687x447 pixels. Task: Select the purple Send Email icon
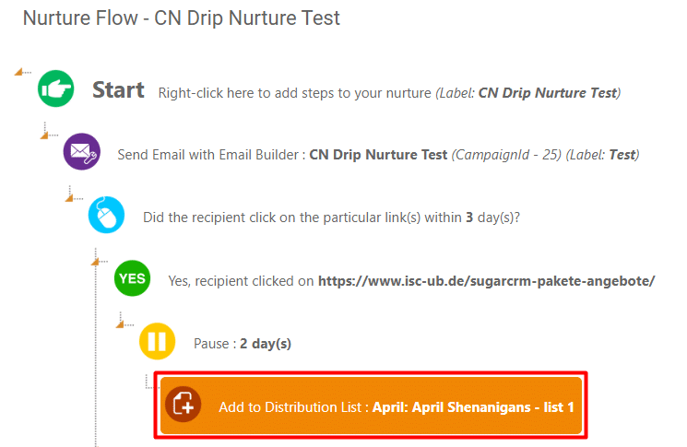click(81, 151)
